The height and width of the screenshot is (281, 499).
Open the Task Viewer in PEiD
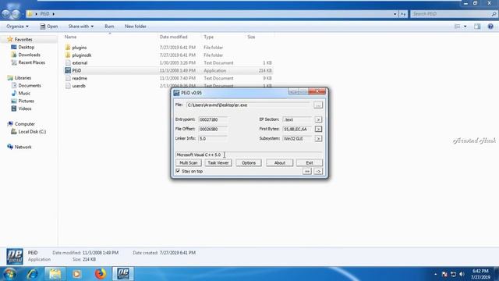(218, 163)
